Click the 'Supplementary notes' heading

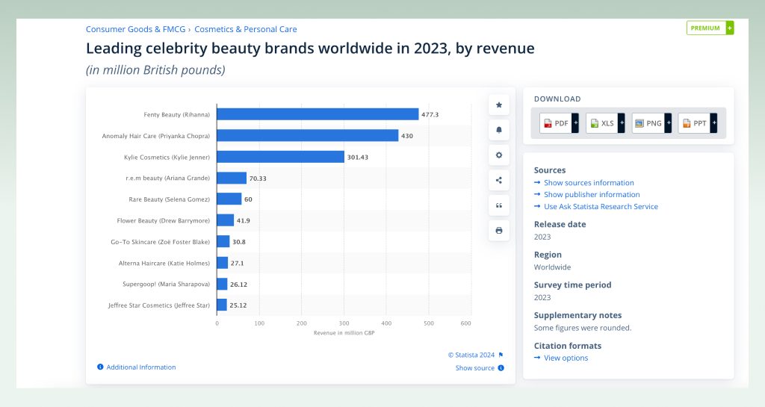click(x=577, y=315)
